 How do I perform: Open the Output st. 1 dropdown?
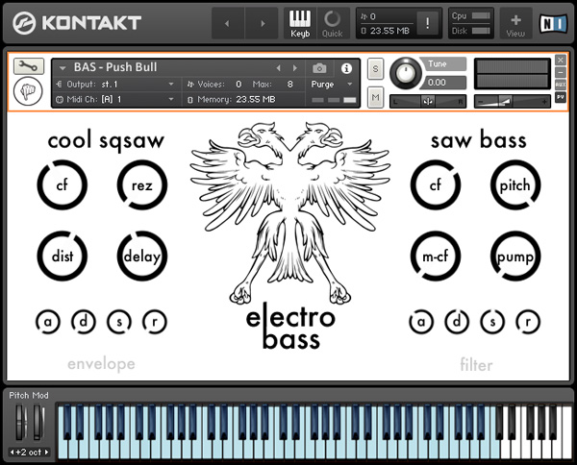coord(114,85)
